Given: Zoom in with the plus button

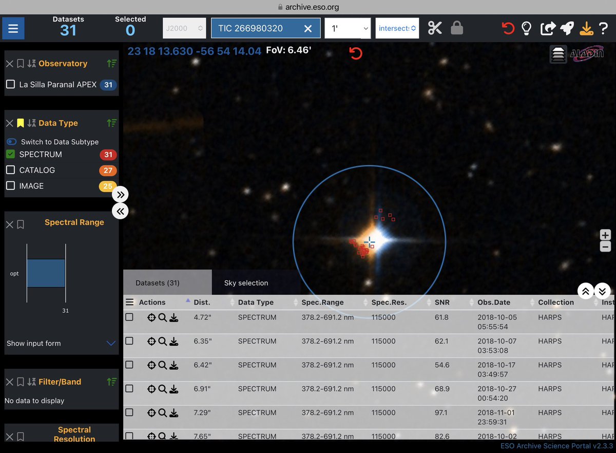Looking at the screenshot, I should coord(606,235).
